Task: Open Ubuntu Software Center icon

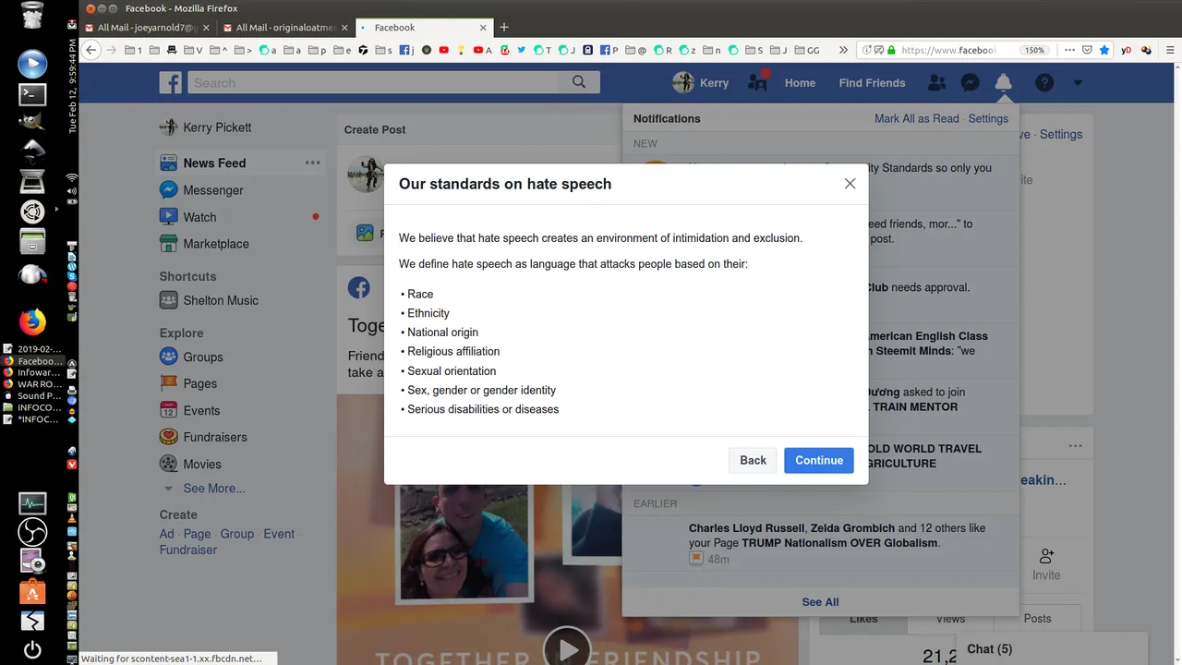Action: pyautogui.click(x=32, y=591)
